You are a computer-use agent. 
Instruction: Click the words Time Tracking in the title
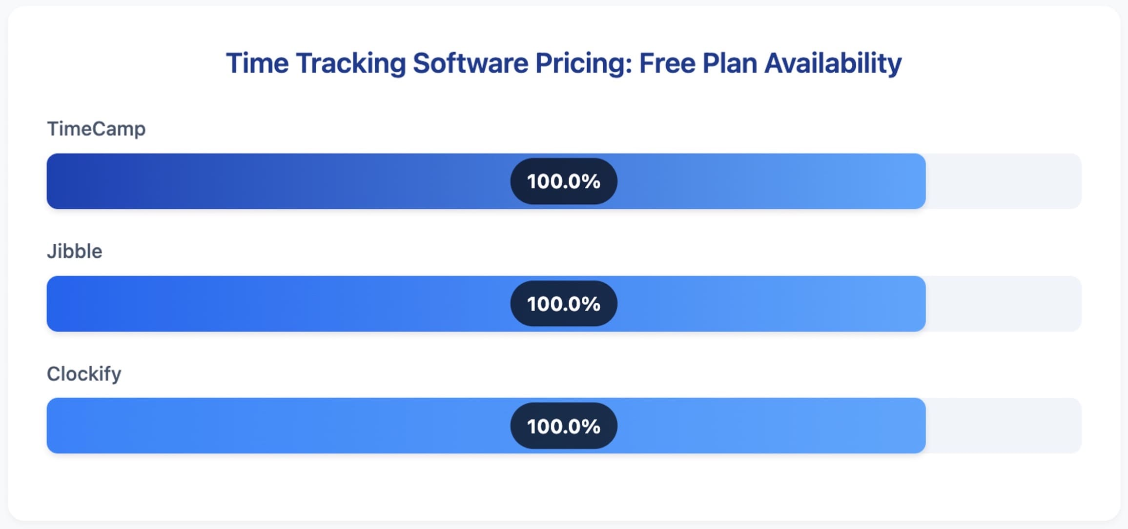click(x=316, y=63)
